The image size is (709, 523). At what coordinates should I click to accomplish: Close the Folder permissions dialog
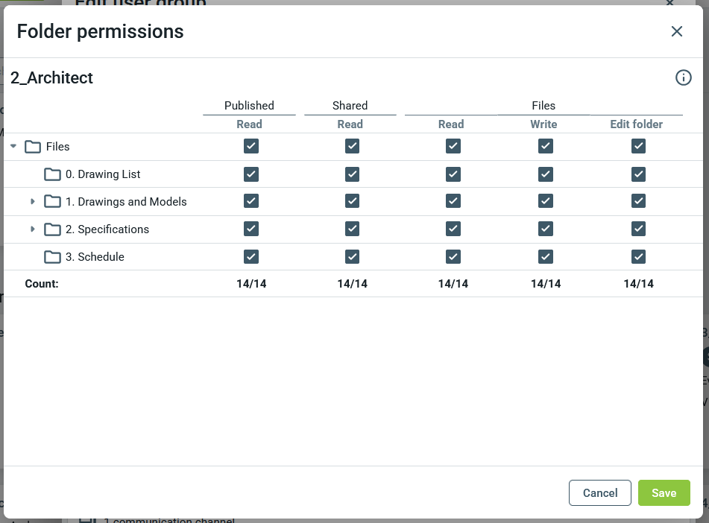pos(676,31)
